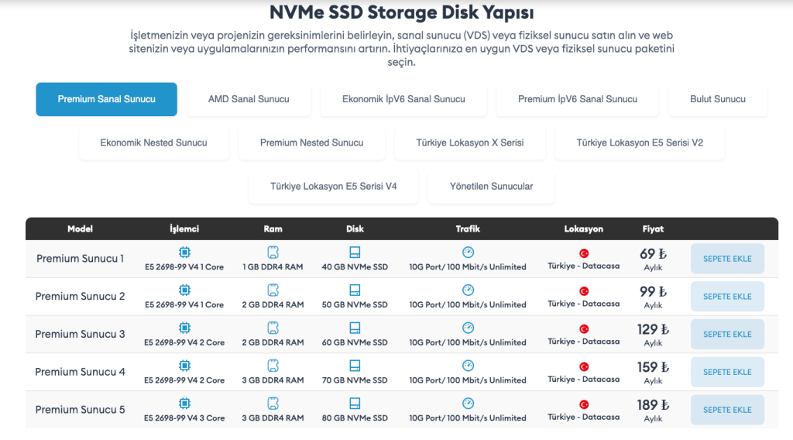Click the traffic gauge icon for Premium Sunucu 1
The width and height of the screenshot is (793, 440).
click(469, 253)
